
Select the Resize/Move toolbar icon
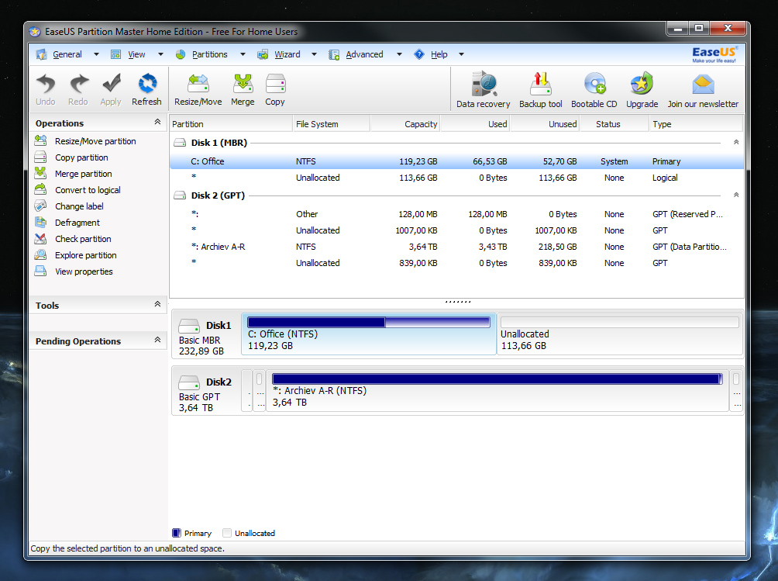(x=198, y=84)
